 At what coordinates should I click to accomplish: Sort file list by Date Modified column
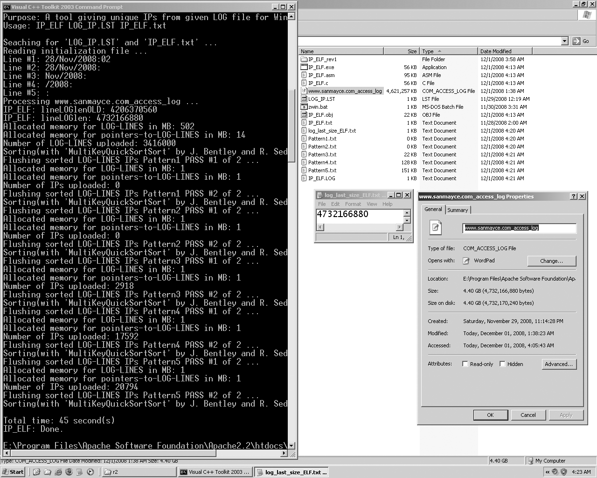pyautogui.click(x=505, y=51)
